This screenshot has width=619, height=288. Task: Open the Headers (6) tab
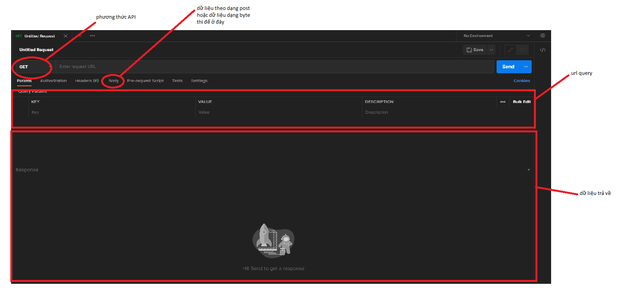pos(87,81)
